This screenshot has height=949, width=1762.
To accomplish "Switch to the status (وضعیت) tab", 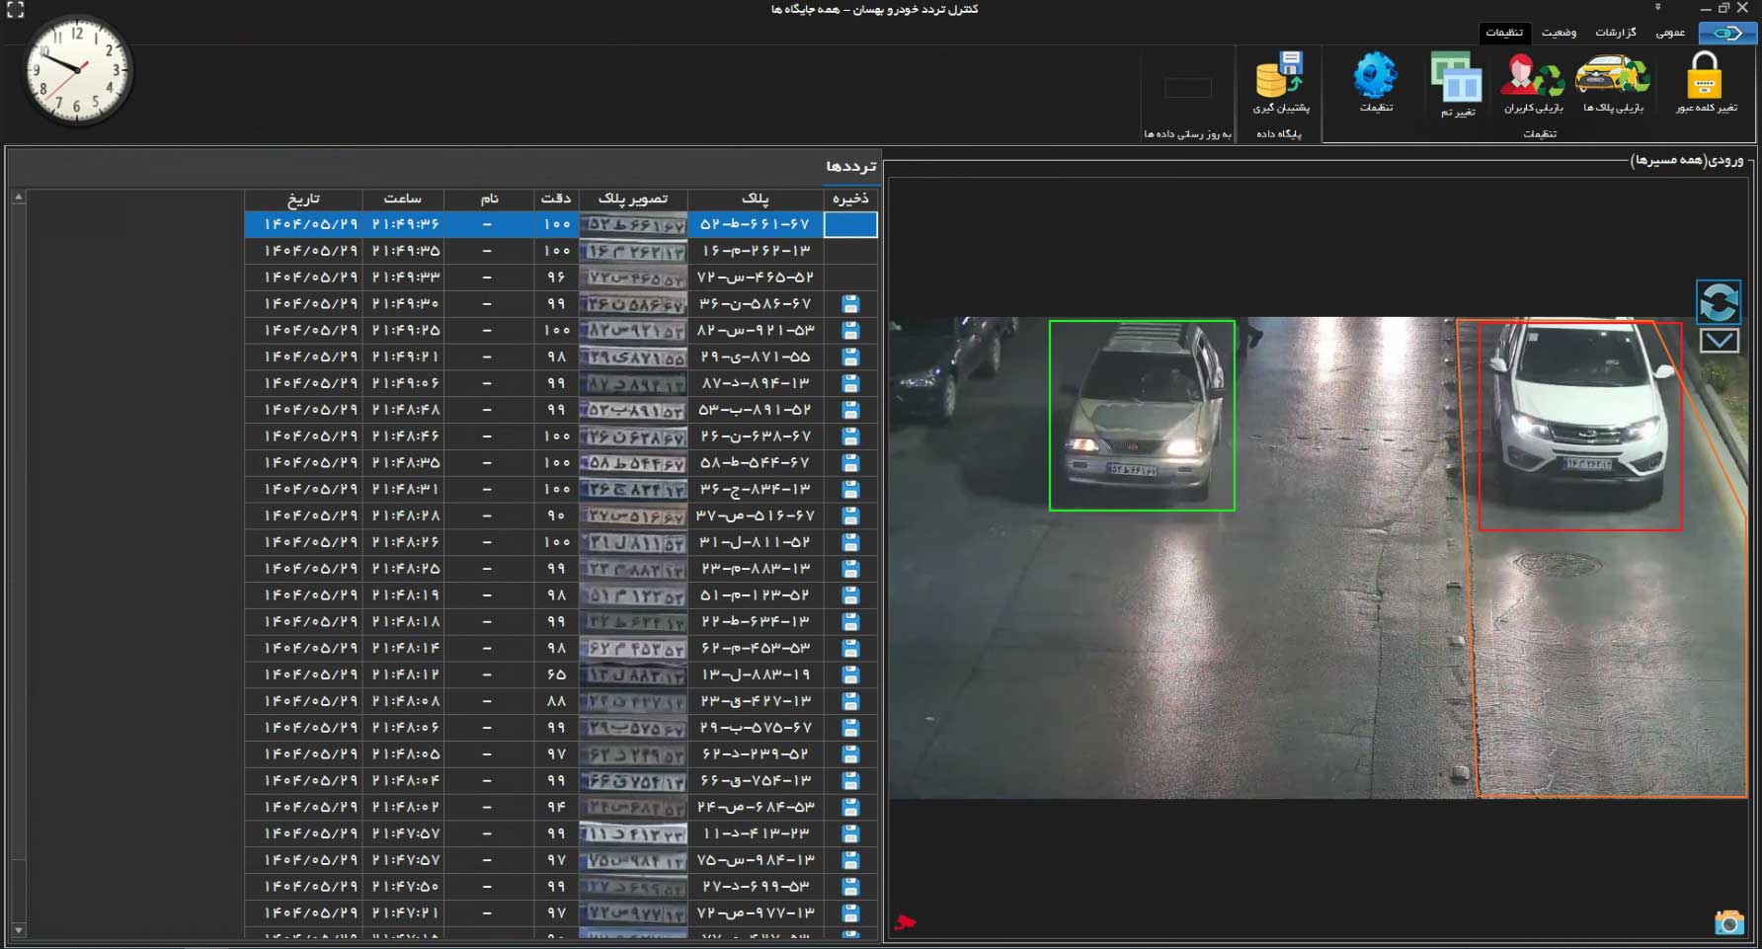I will tap(1560, 33).
